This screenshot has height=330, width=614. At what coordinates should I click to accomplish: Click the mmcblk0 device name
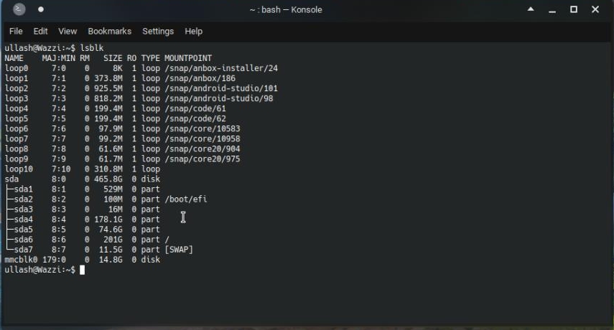[21, 260]
